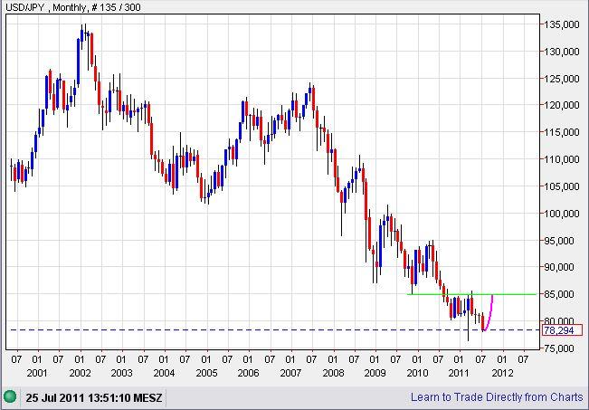Click the USD/JPY Monthly chart title
This screenshot has height=410, width=589.
pos(73,7)
